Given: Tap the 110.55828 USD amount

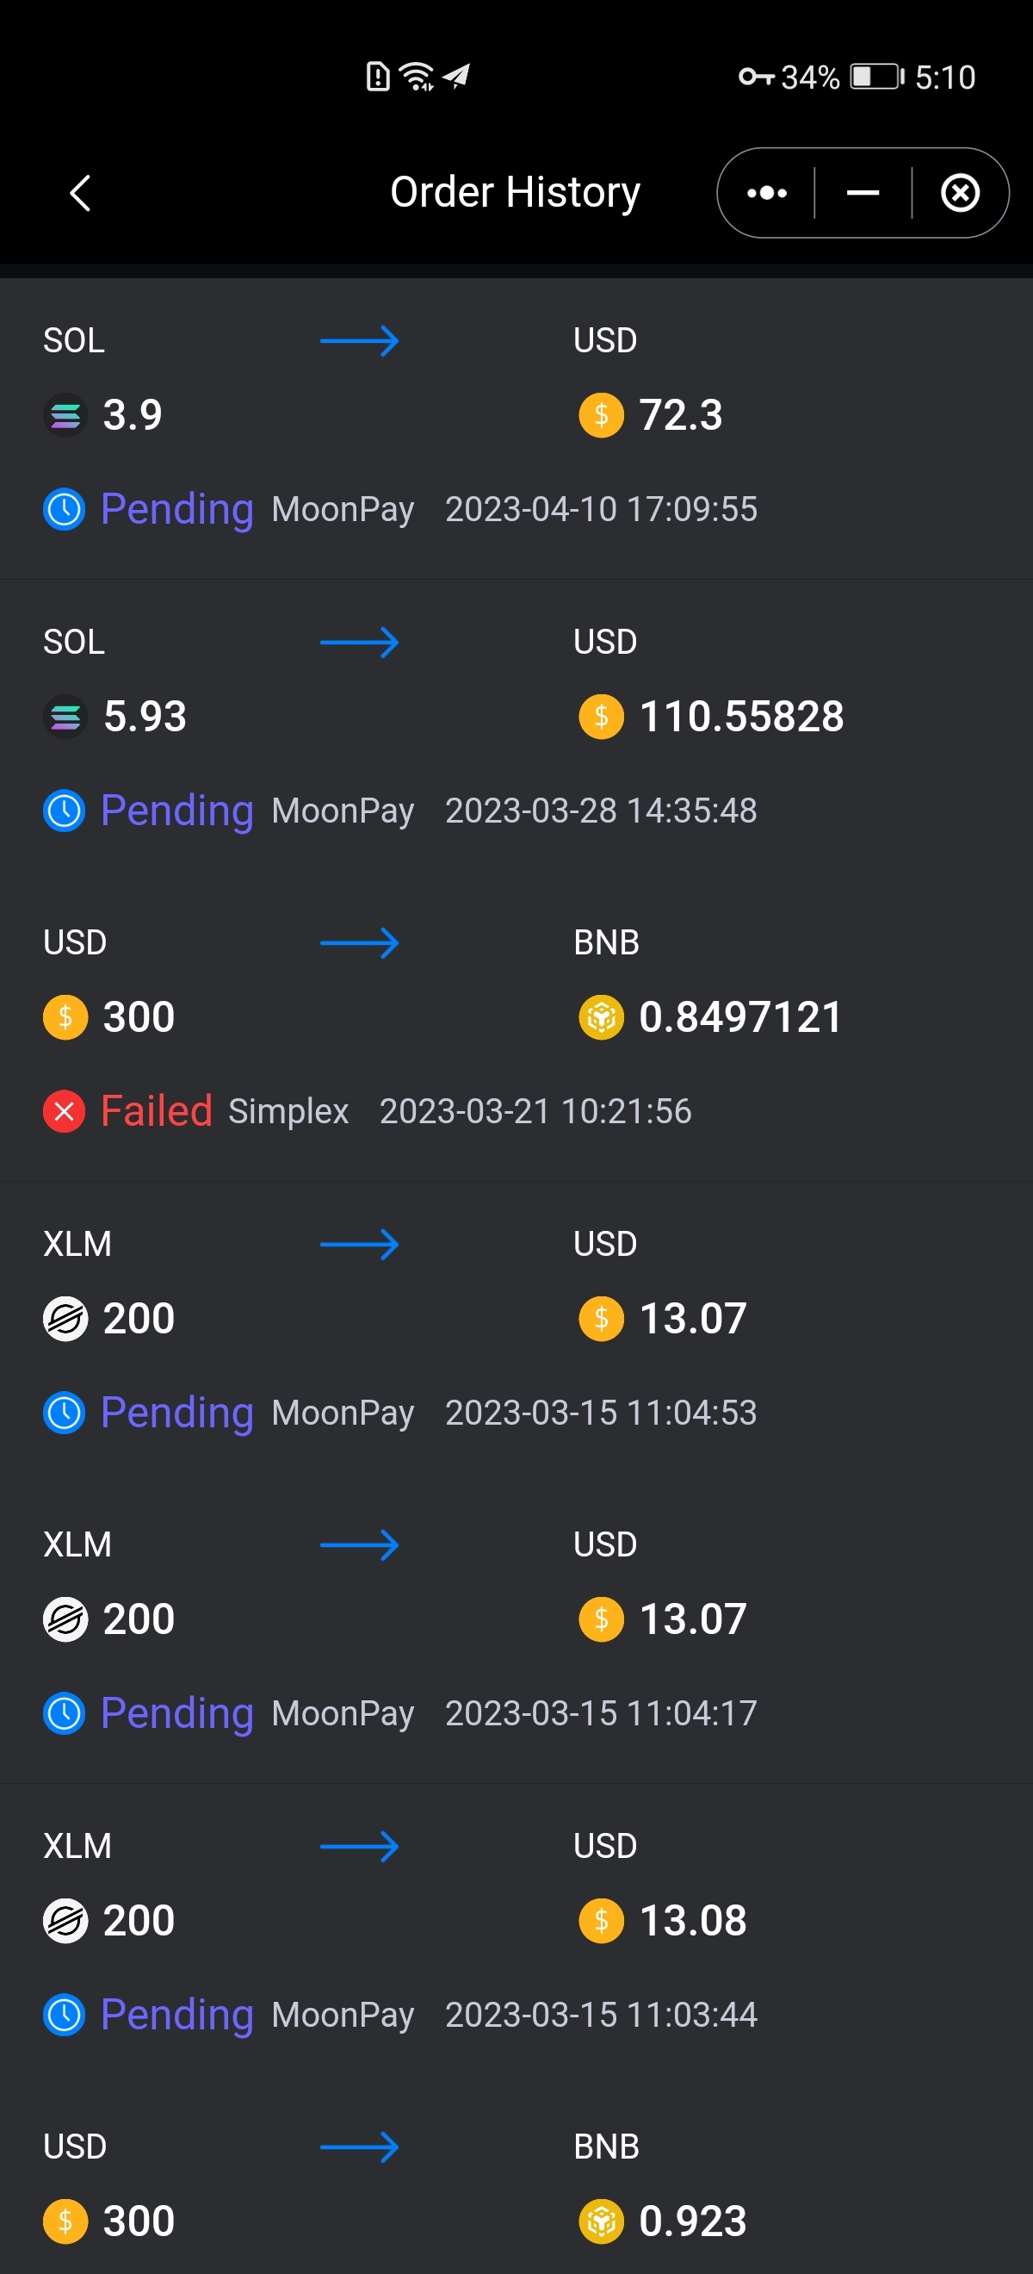Looking at the screenshot, I should tap(741, 716).
